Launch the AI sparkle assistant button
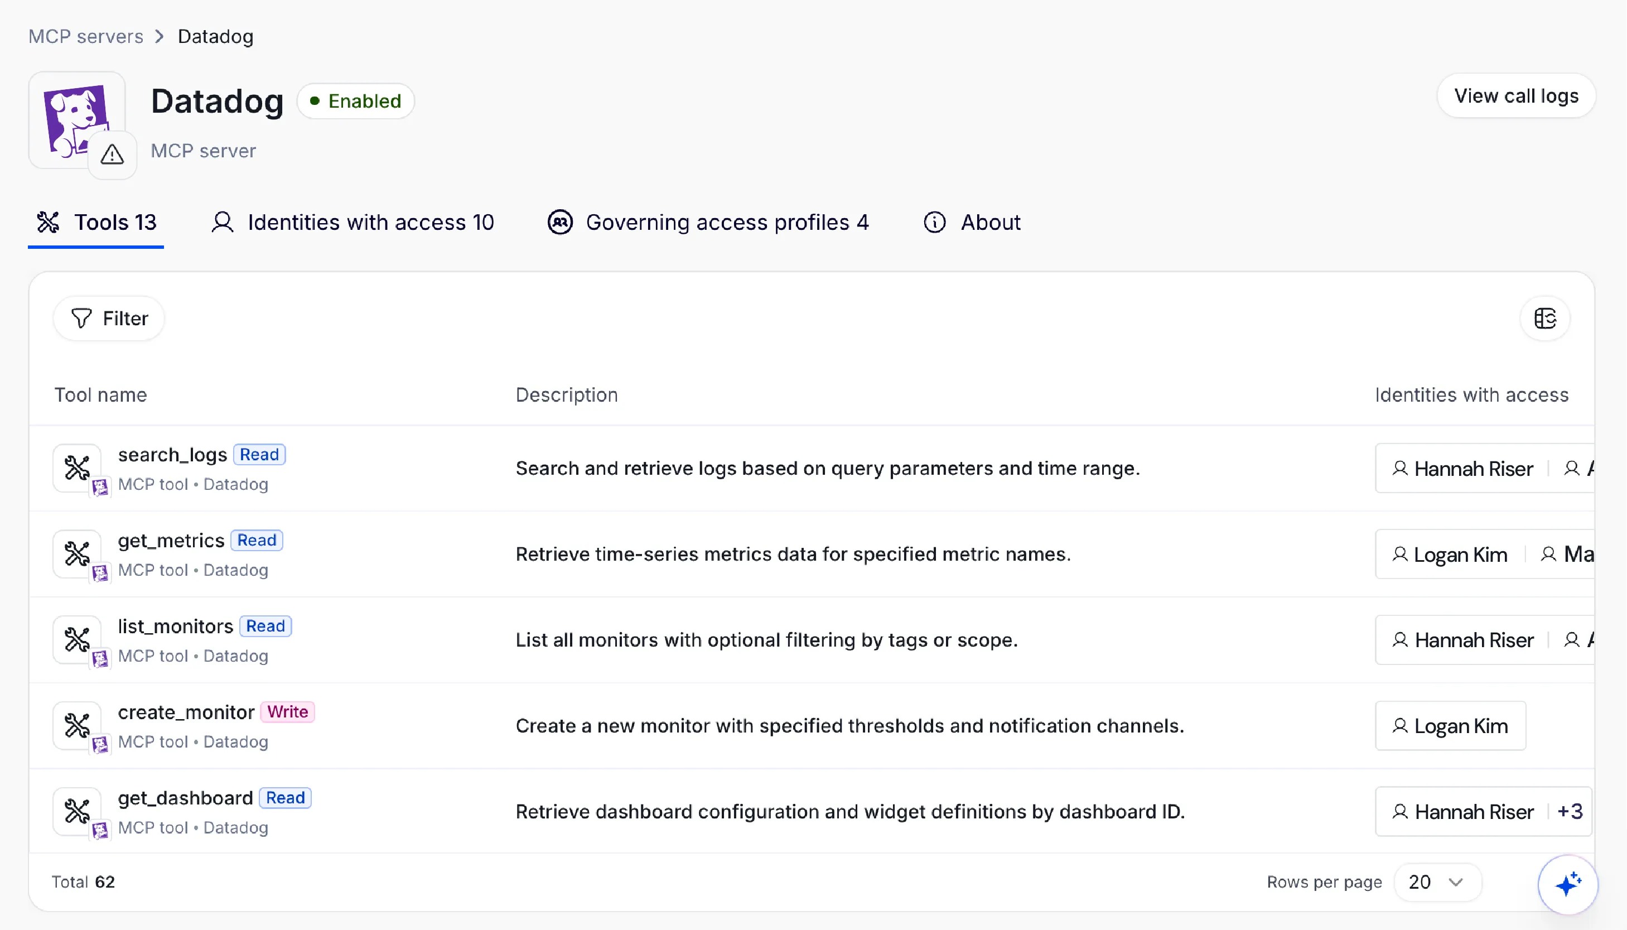 point(1568,885)
